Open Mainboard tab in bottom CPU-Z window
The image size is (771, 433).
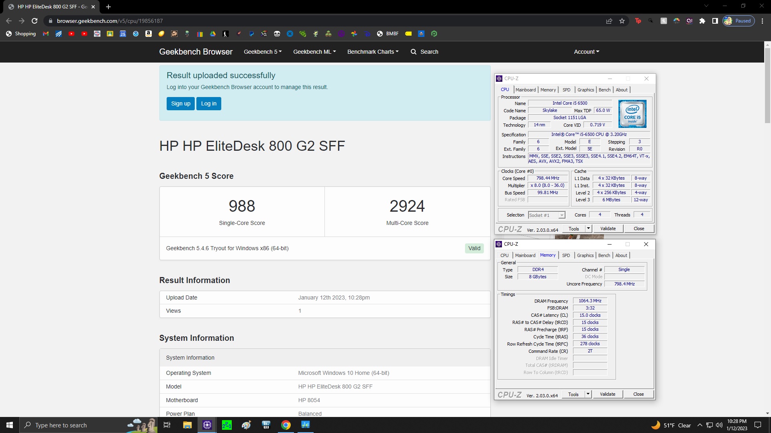[x=525, y=255]
